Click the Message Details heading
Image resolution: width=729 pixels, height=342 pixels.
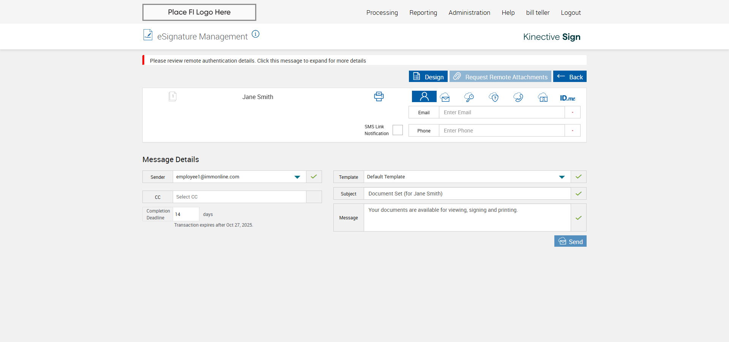170,159
